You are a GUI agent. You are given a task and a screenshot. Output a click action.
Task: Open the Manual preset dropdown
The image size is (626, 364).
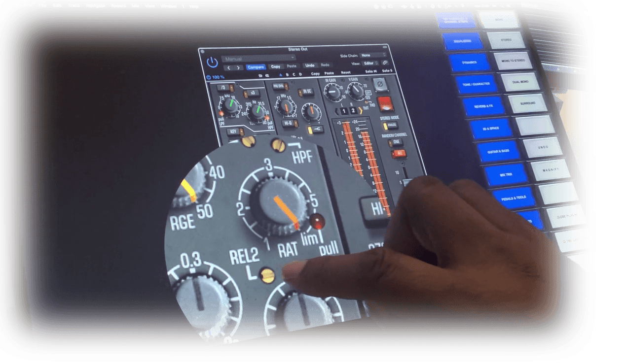tap(258, 59)
